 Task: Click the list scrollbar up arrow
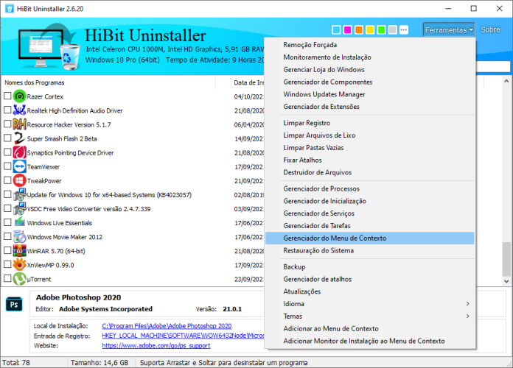[x=506, y=81]
